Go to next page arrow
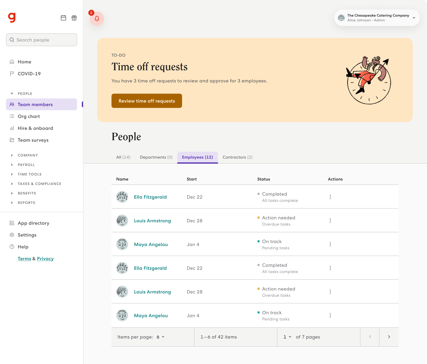Screen dimensions: 427x364 389,337
